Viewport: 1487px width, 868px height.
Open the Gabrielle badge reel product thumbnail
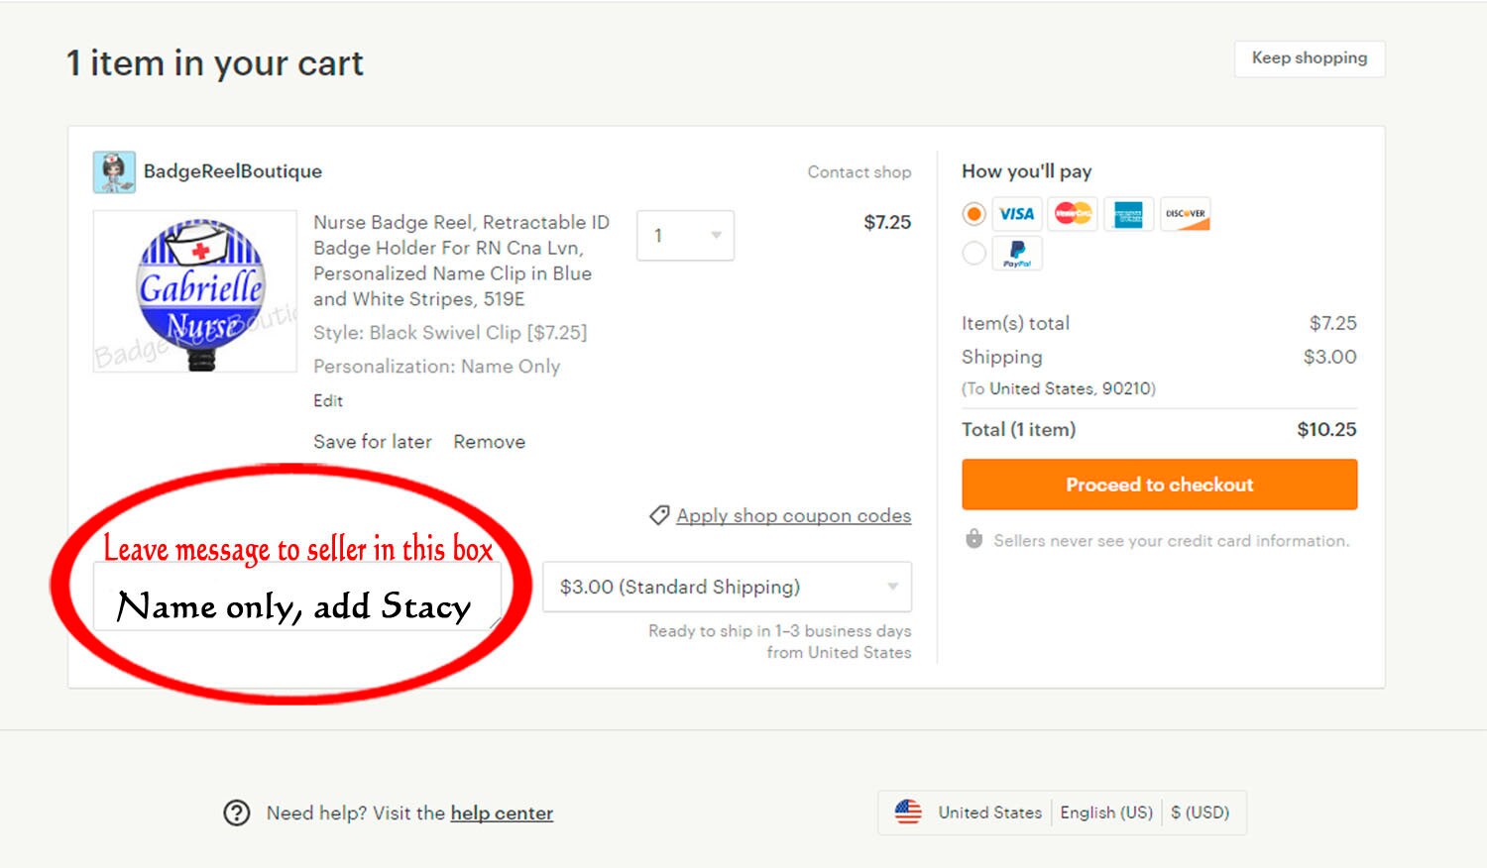(x=195, y=291)
